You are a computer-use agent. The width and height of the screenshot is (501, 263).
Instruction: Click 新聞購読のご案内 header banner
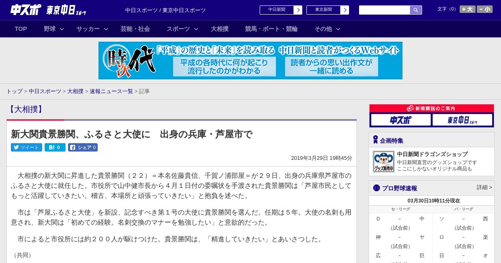(432, 109)
